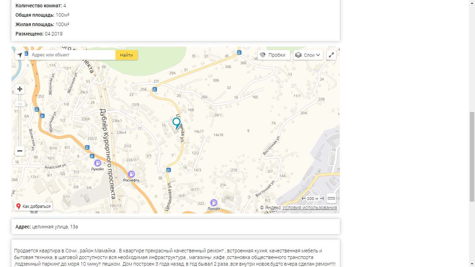
Task: Open the Условия использования link
Action: coord(309,208)
